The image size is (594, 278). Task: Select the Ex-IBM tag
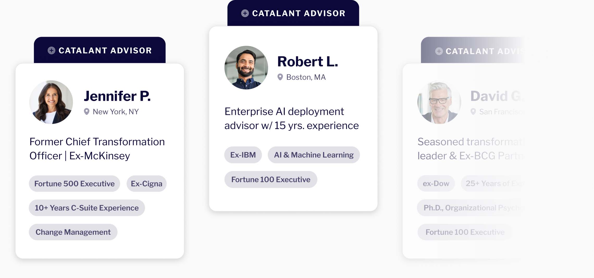pyautogui.click(x=243, y=155)
